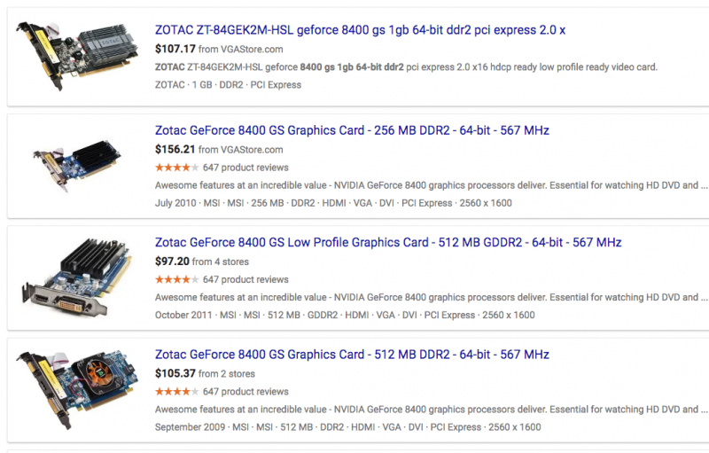Click 'from VGAStore.com' beside $156.21
This screenshot has height=453, width=709.
(x=240, y=150)
